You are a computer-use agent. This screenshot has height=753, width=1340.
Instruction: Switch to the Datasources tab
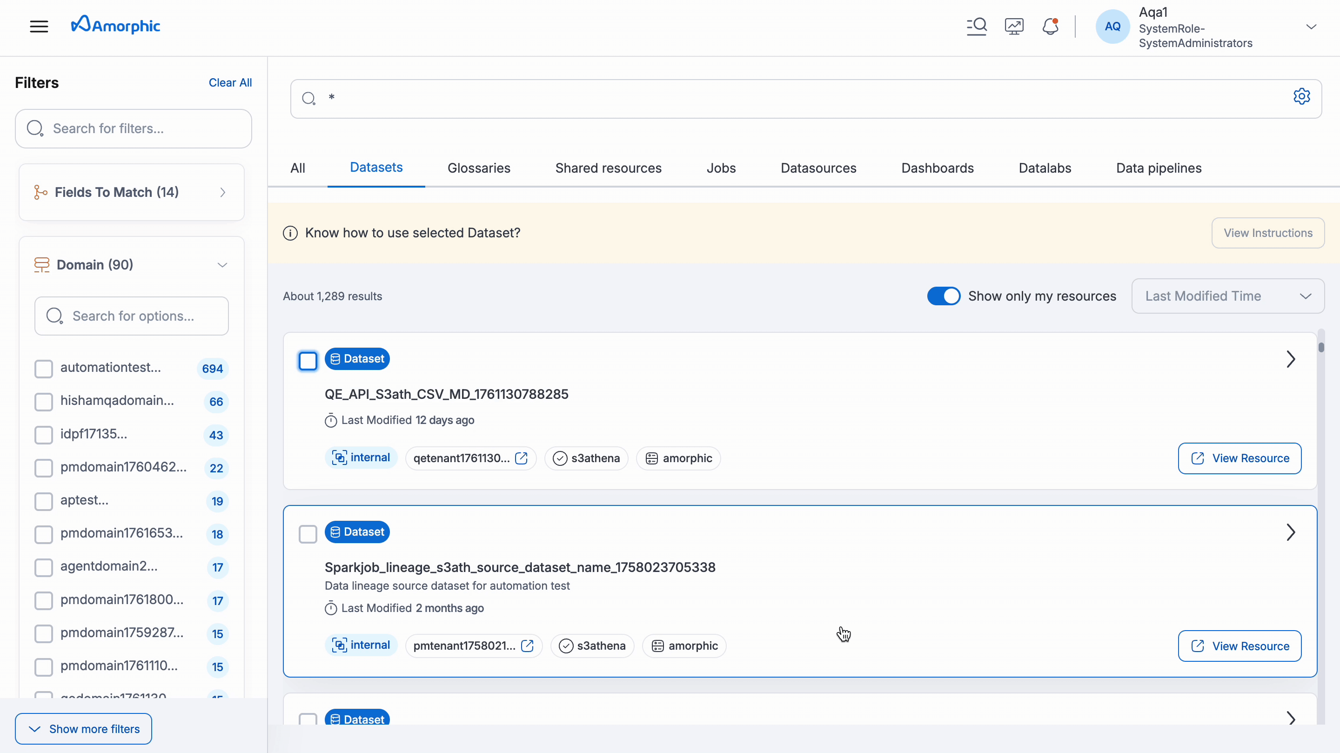[818, 168]
